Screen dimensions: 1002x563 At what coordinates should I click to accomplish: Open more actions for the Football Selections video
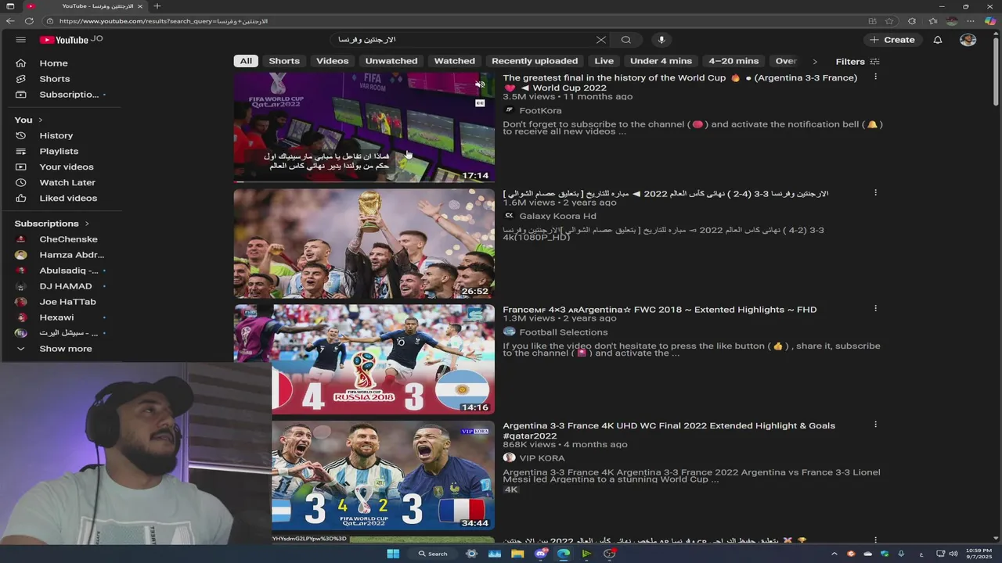coord(875,309)
